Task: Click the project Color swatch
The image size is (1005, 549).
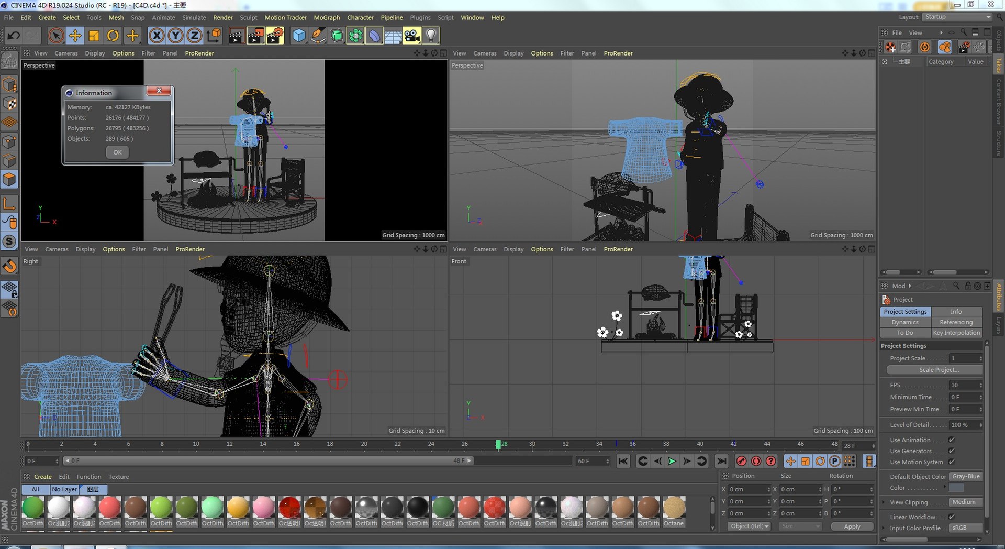Action: (956, 488)
